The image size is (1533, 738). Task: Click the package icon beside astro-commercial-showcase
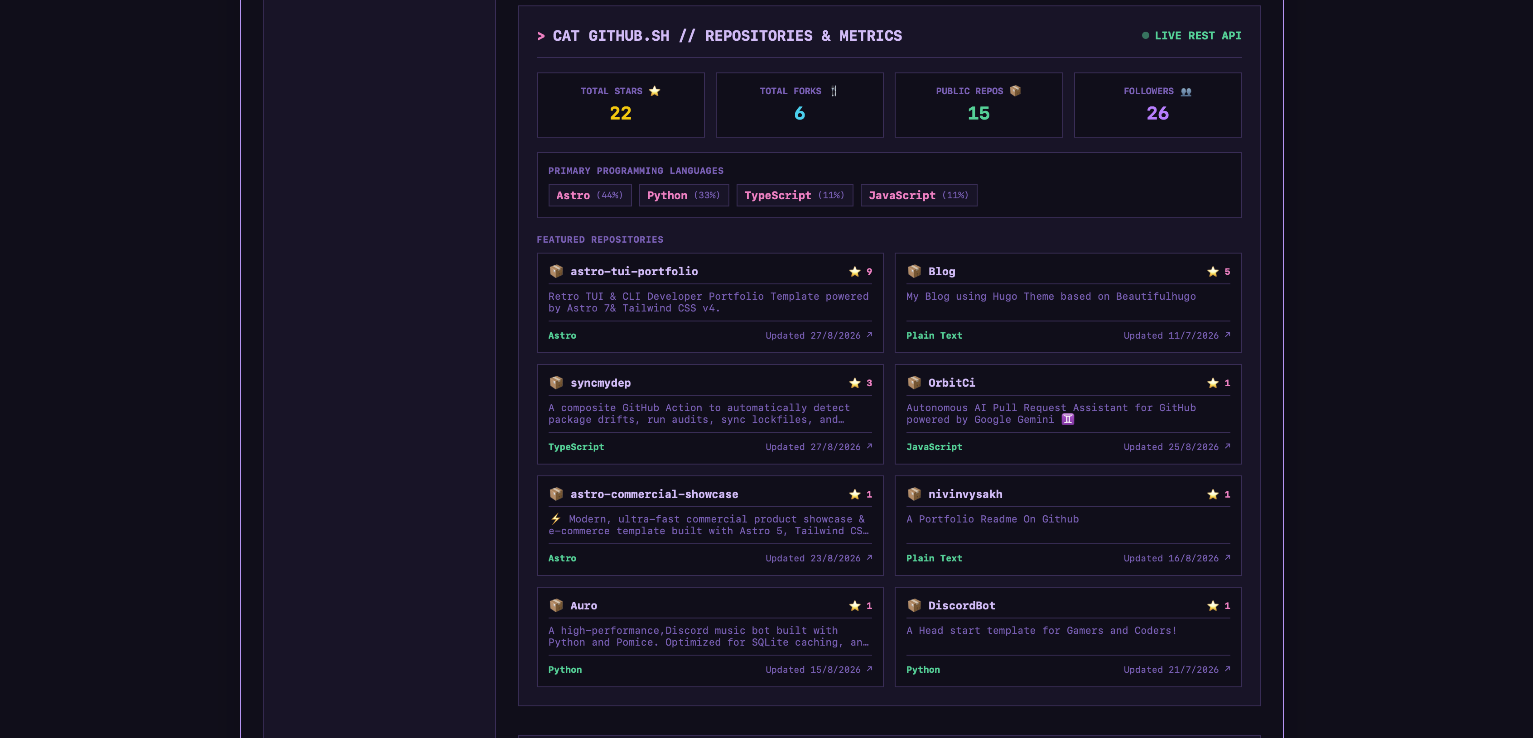[x=556, y=494]
